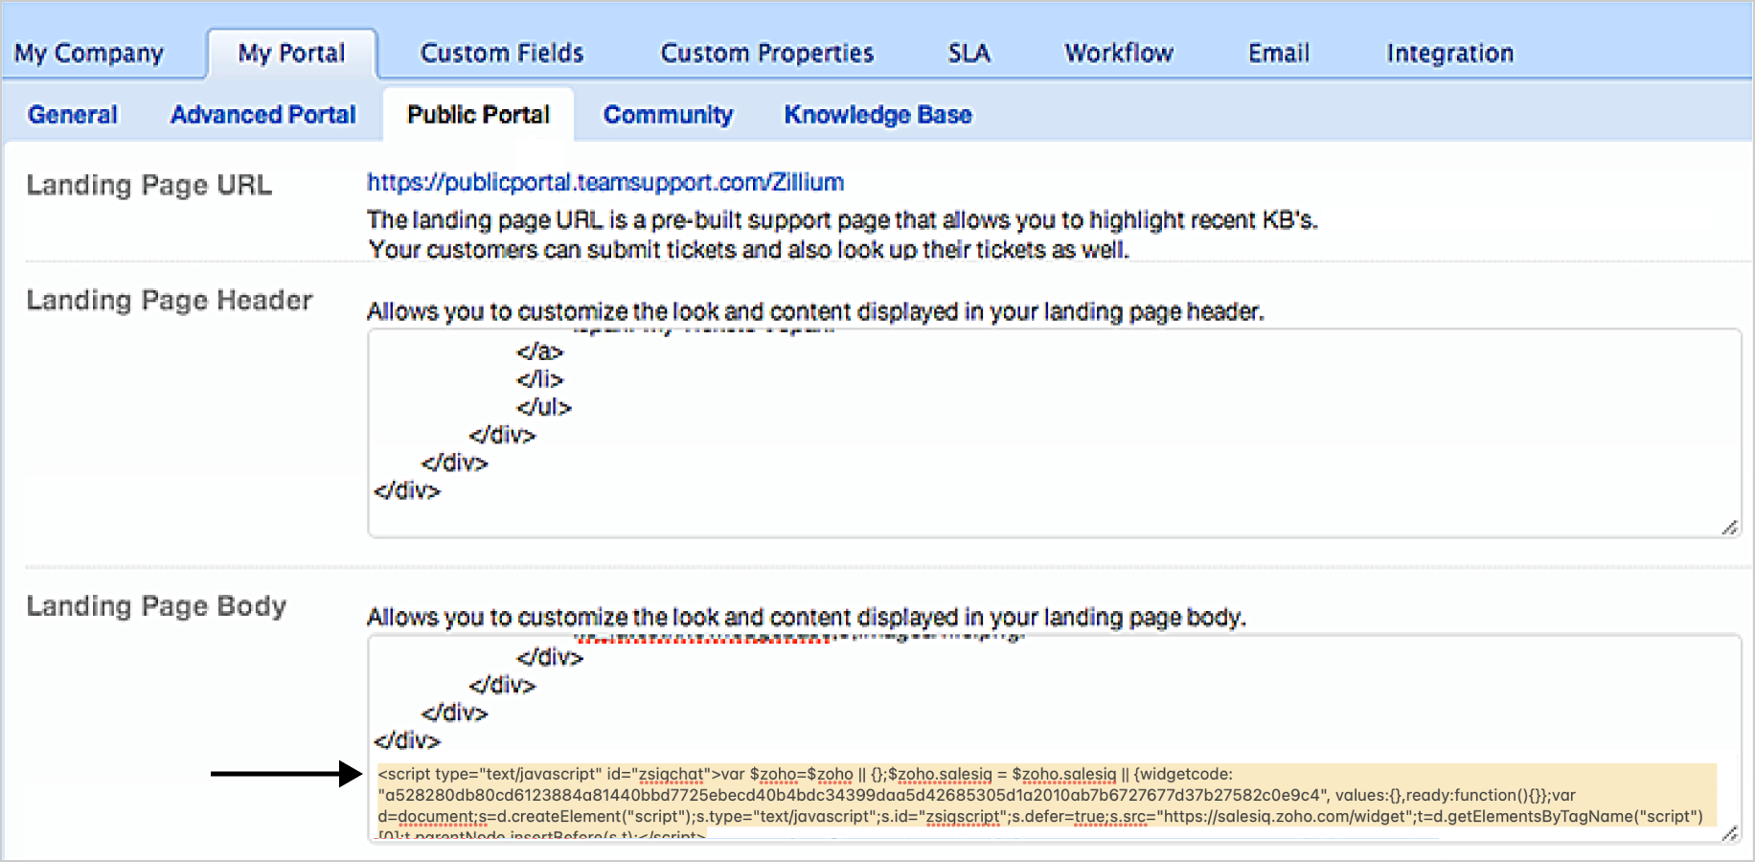Viewport: 1755px width, 862px height.
Task: Follow the publicportal.teamsupport.com/Zillium link
Action: 605,182
